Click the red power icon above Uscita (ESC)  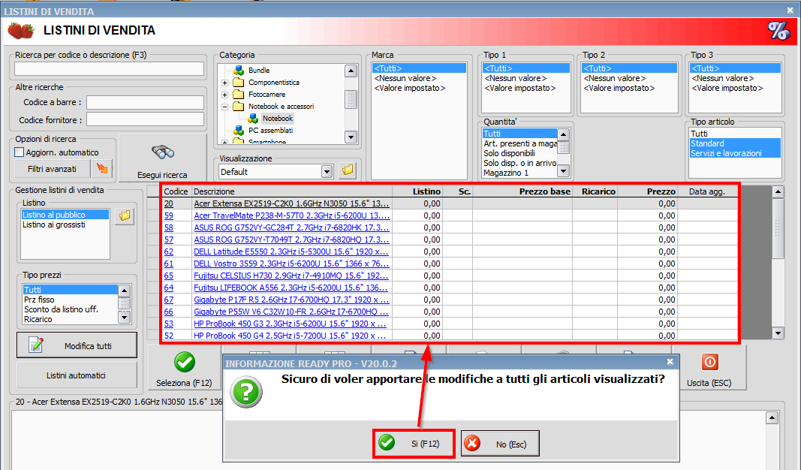tap(709, 362)
